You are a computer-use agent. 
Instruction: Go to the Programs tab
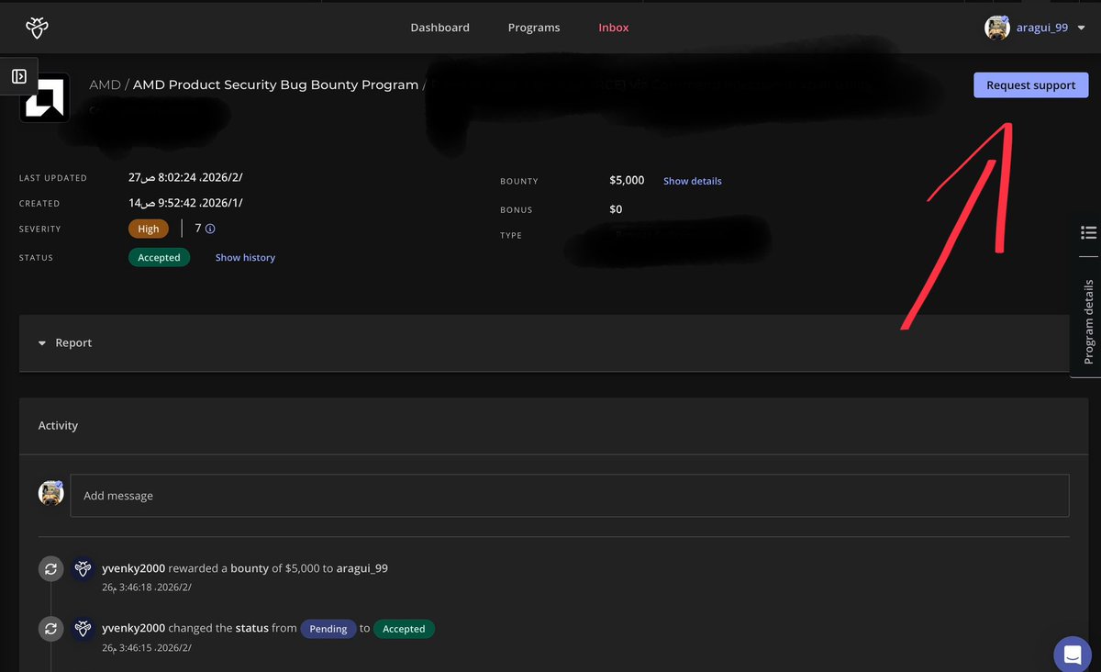[534, 28]
